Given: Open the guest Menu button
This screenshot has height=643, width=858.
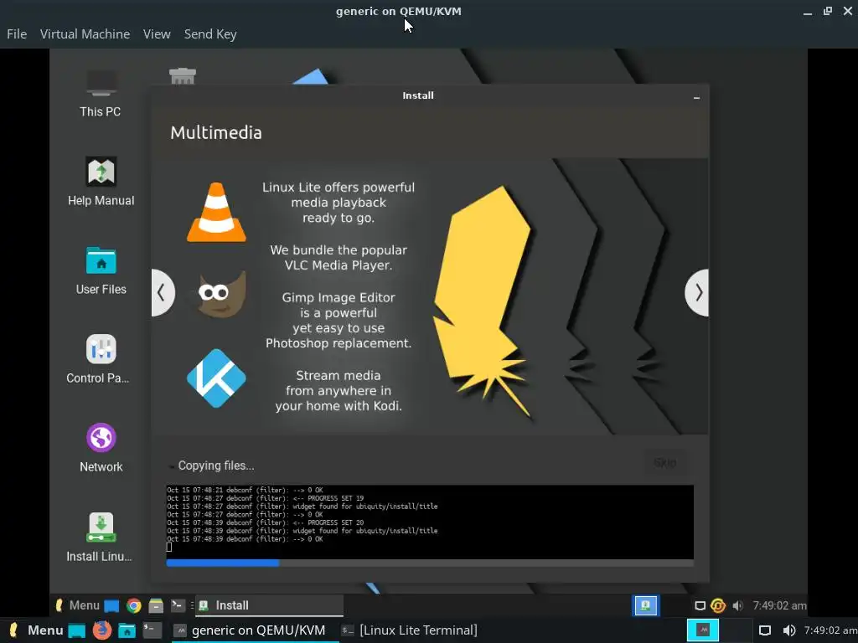Looking at the screenshot, I should click(x=77, y=605).
